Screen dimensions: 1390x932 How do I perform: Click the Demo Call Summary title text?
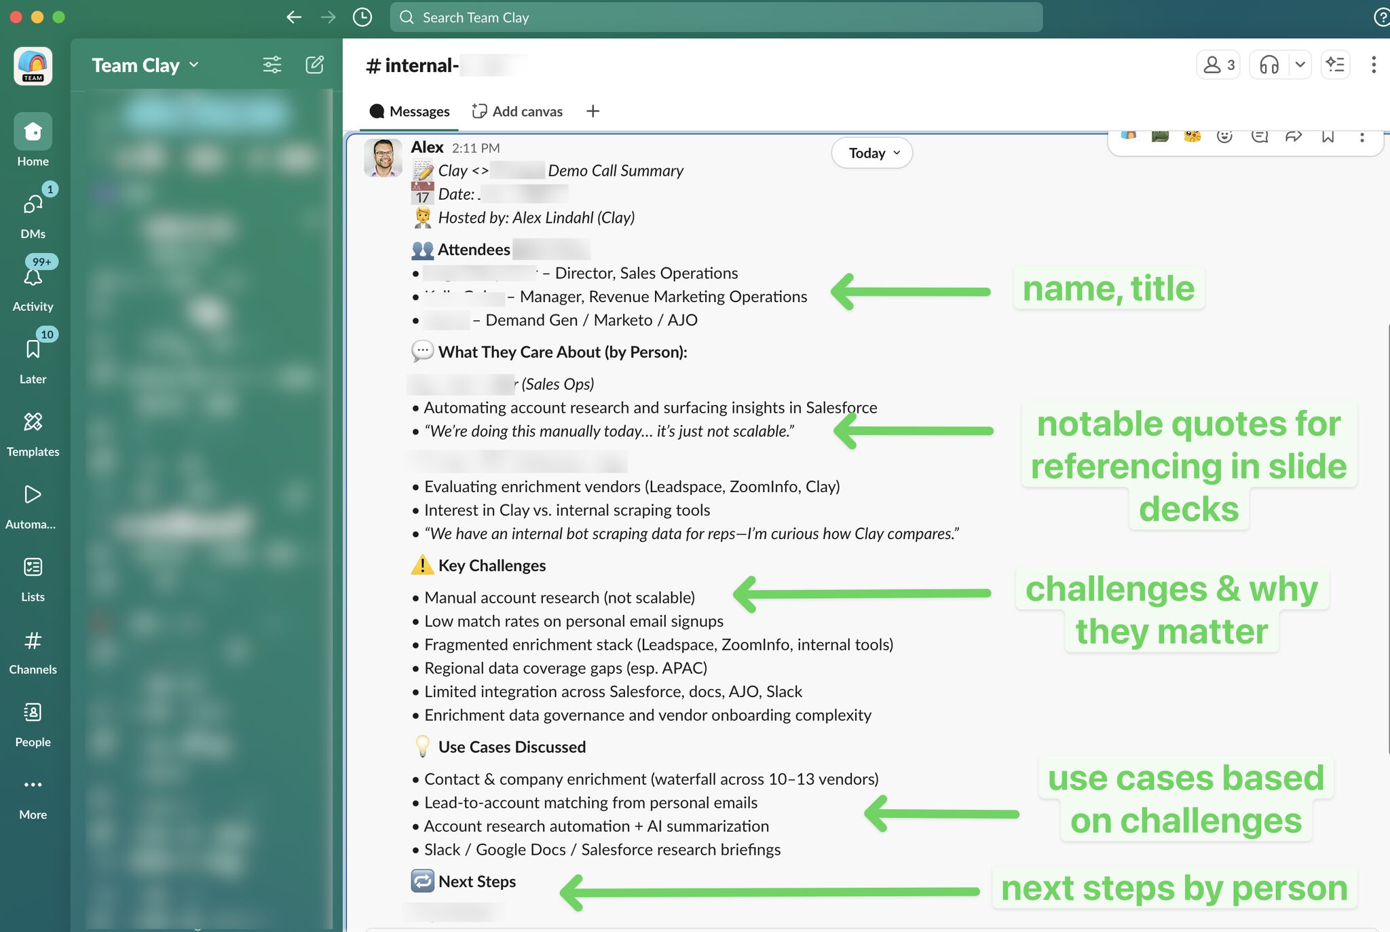[x=616, y=171]
